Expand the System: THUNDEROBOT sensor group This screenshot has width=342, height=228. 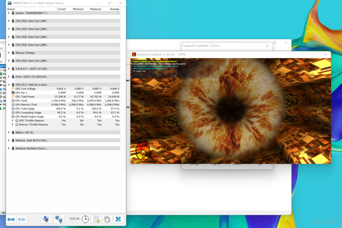[9, 13]
